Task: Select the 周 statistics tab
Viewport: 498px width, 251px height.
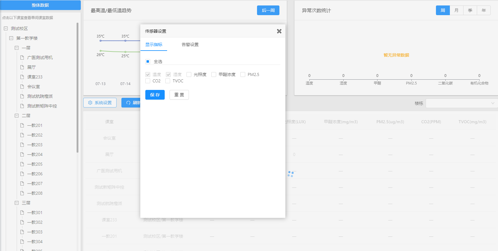Action: pyautogui.click(x=443, y=10)
